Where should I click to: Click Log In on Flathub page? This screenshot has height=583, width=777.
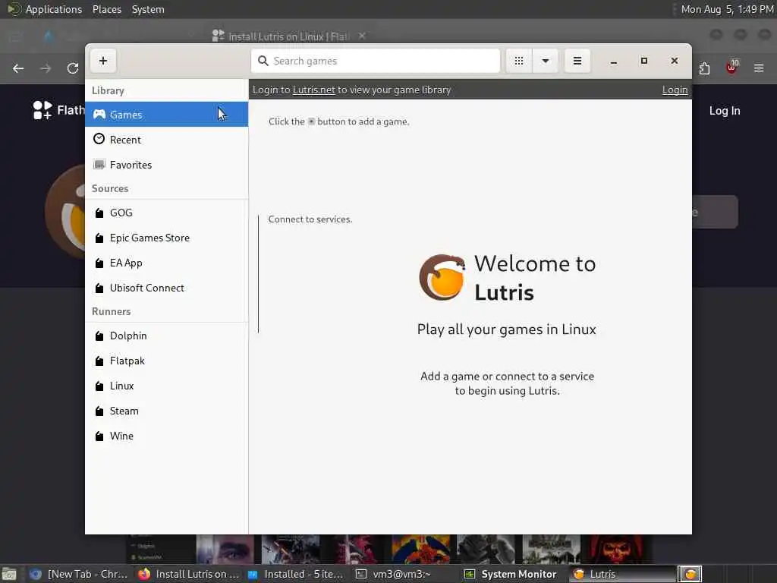point(725,111)
